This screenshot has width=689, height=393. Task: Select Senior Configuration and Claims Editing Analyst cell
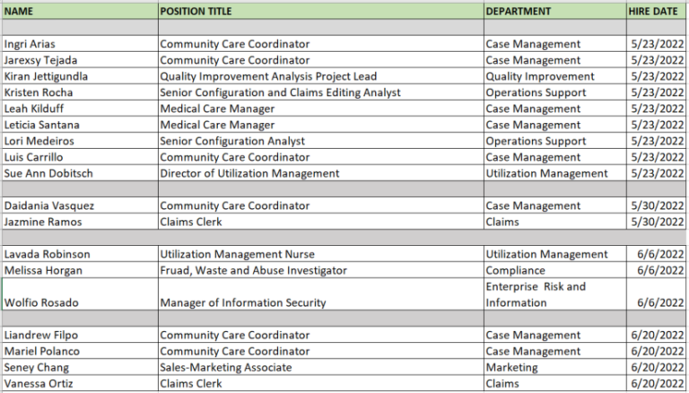321,92
